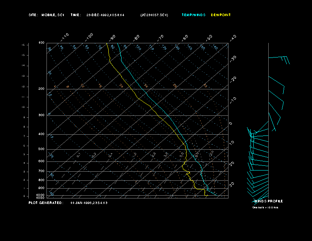This screenshot has height=241, width=312.
Task: Click the 700 pressure level label
Action: [x=41, y=171]
